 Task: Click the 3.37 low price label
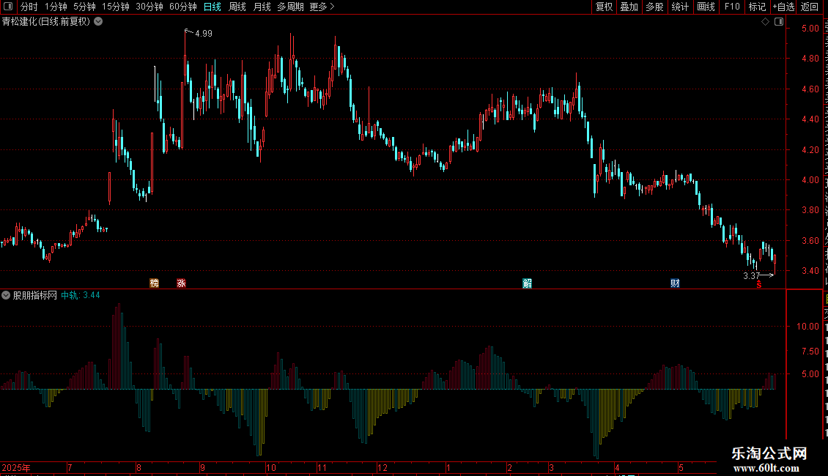751,276
